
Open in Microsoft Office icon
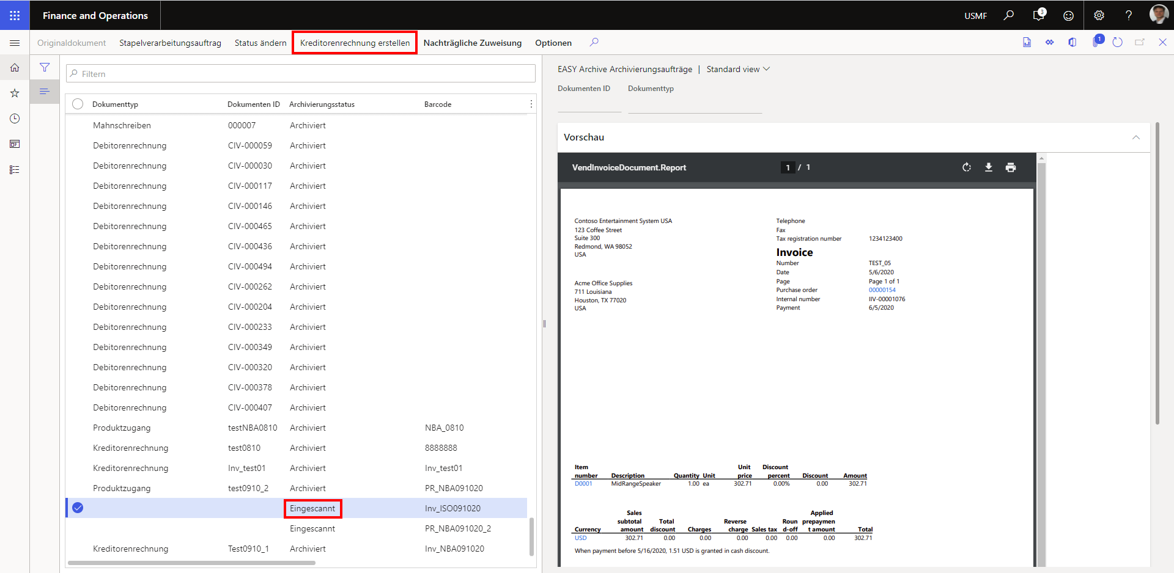click(x=1072, y=42)
